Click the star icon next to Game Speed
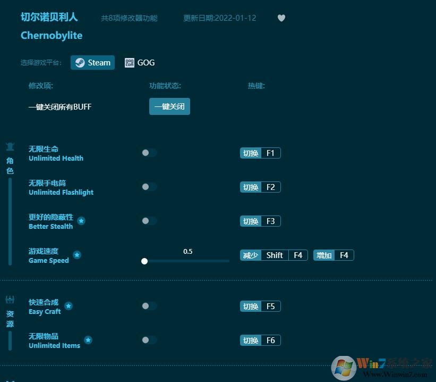This screenshot has height=382, width=436. click(x=77, y=255)
